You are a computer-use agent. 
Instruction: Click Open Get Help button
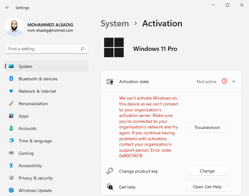[207, 187]
